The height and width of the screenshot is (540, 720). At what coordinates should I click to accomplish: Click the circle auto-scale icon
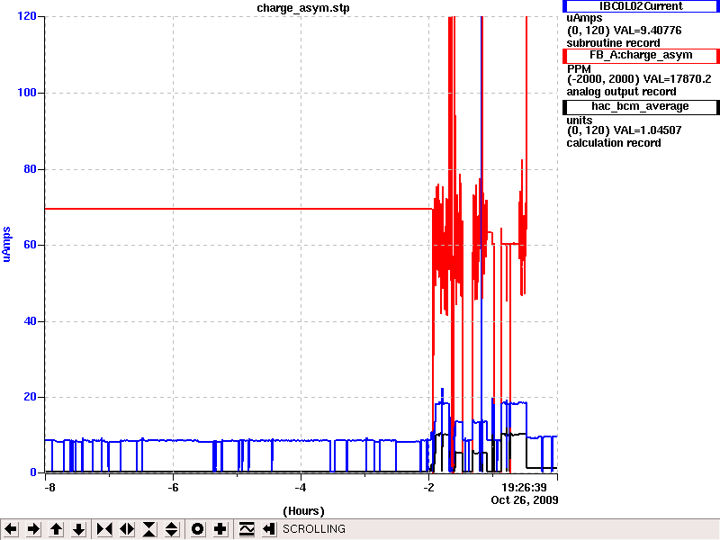197,529
